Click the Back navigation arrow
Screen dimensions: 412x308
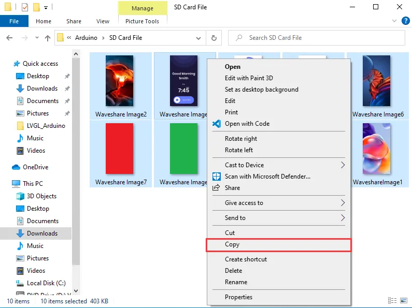[9, 38]
